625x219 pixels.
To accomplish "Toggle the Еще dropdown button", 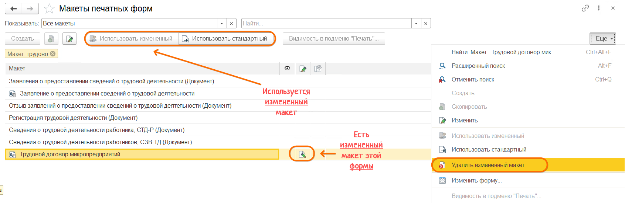I will coord(603,39).
